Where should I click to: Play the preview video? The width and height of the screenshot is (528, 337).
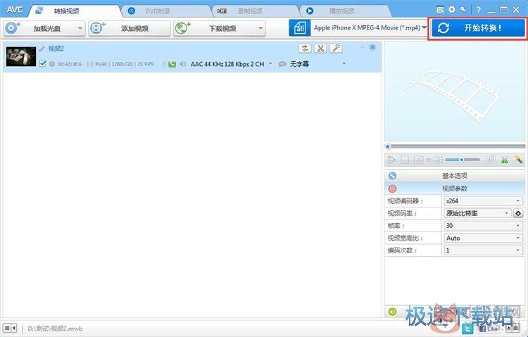pos(391,160)
